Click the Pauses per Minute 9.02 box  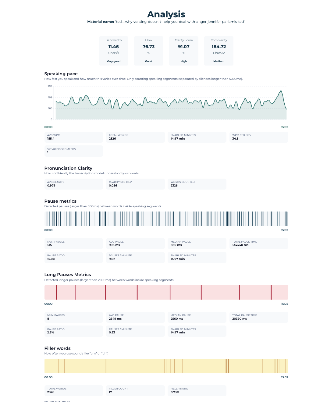tap(135, 257)
